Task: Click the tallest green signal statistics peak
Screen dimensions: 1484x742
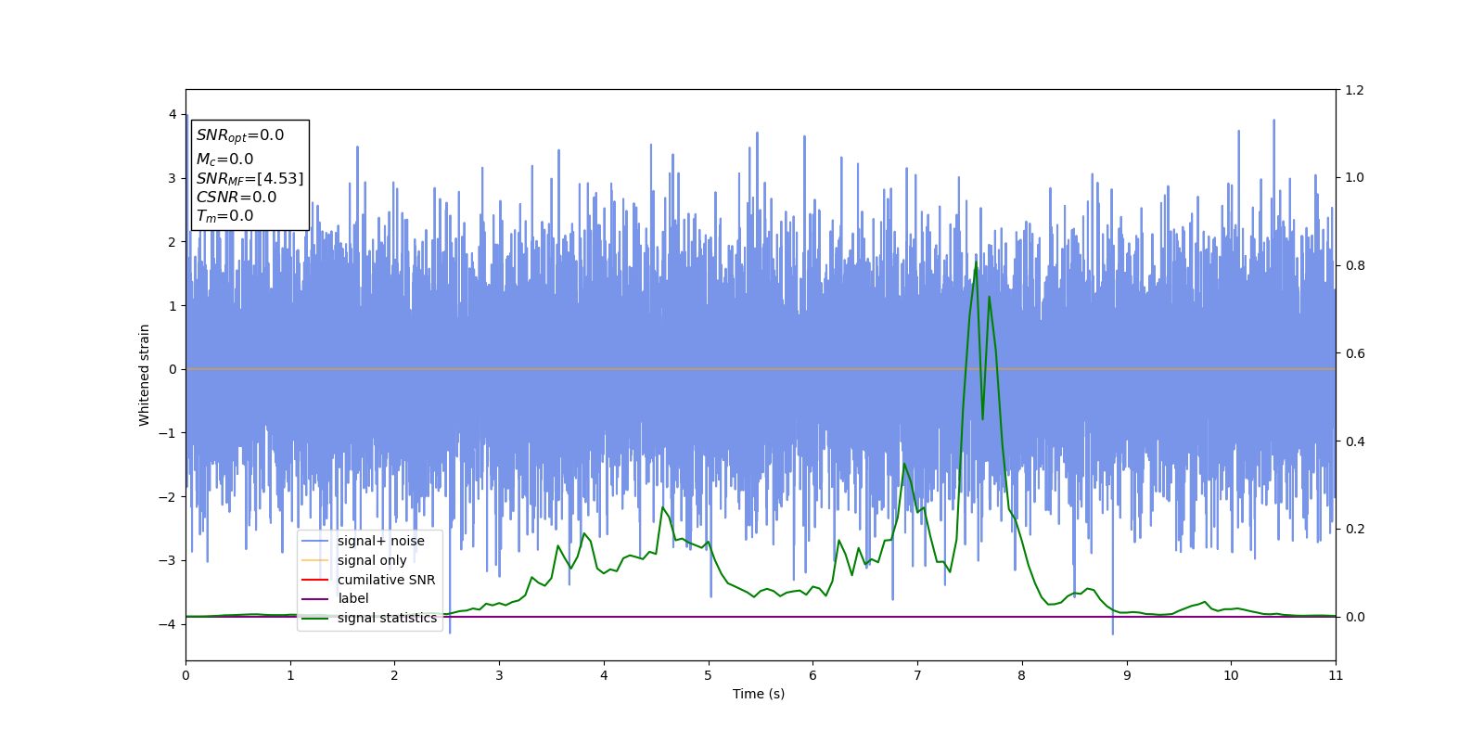Action: 976,263
